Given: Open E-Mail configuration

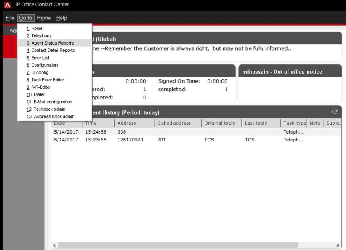Looking at the screenshot, I should pyautogui.click(x=54, y=102).
